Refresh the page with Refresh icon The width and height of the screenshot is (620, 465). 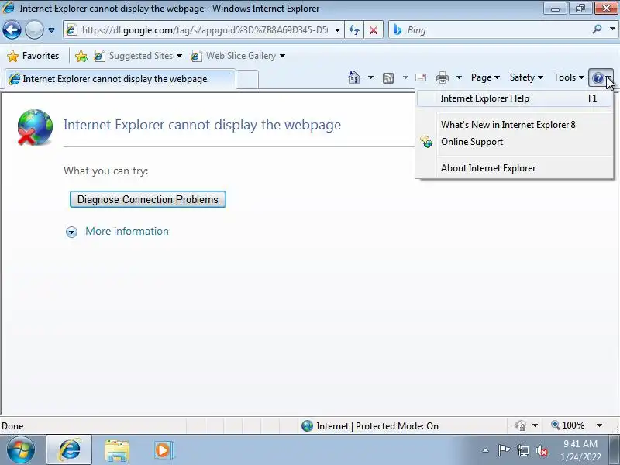point(354,30)
